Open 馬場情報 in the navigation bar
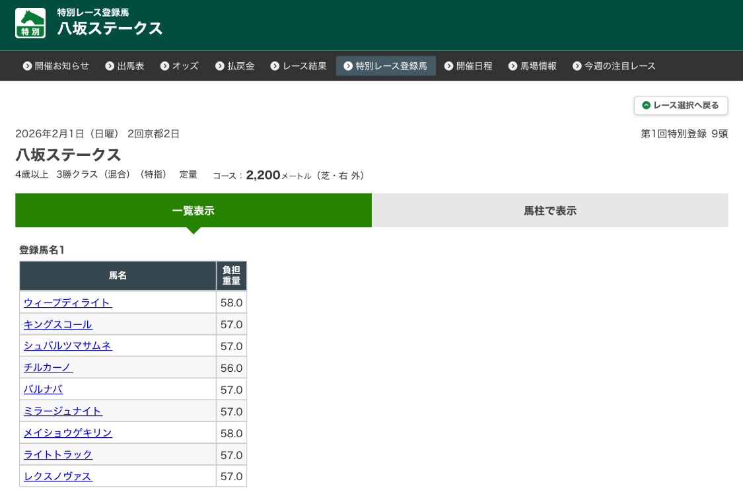The height and width of the screenshot is (494, 743). pos(532,66)
